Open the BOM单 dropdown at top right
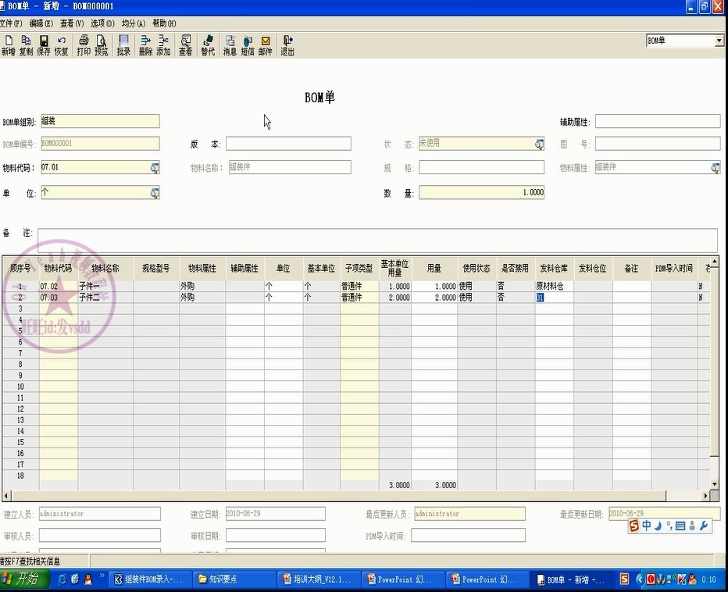Viewport: 728px width, 592px height. coord(719,41)
